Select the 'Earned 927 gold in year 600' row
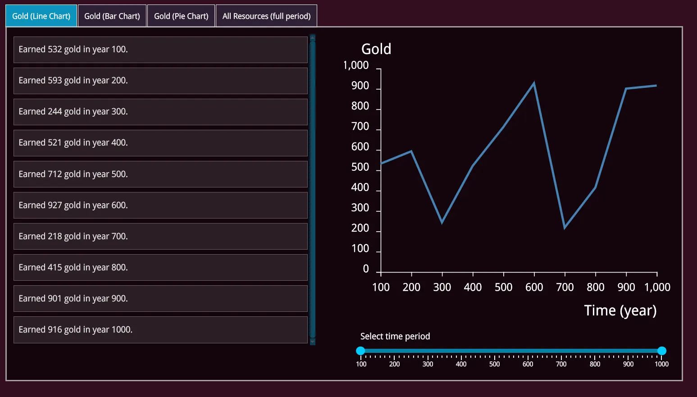The height and width of the screenshot is (397, 697). click(x=160, y=205)
